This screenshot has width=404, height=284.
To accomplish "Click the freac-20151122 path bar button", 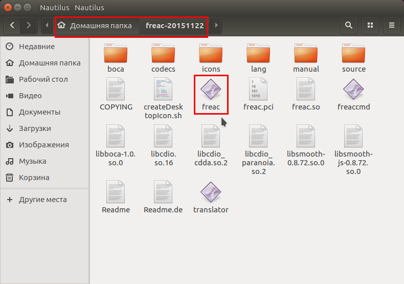I will (175, 25).
